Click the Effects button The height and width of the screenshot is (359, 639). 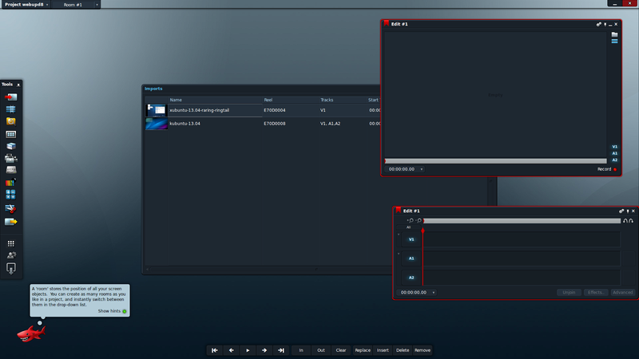(x=595, y=292)
